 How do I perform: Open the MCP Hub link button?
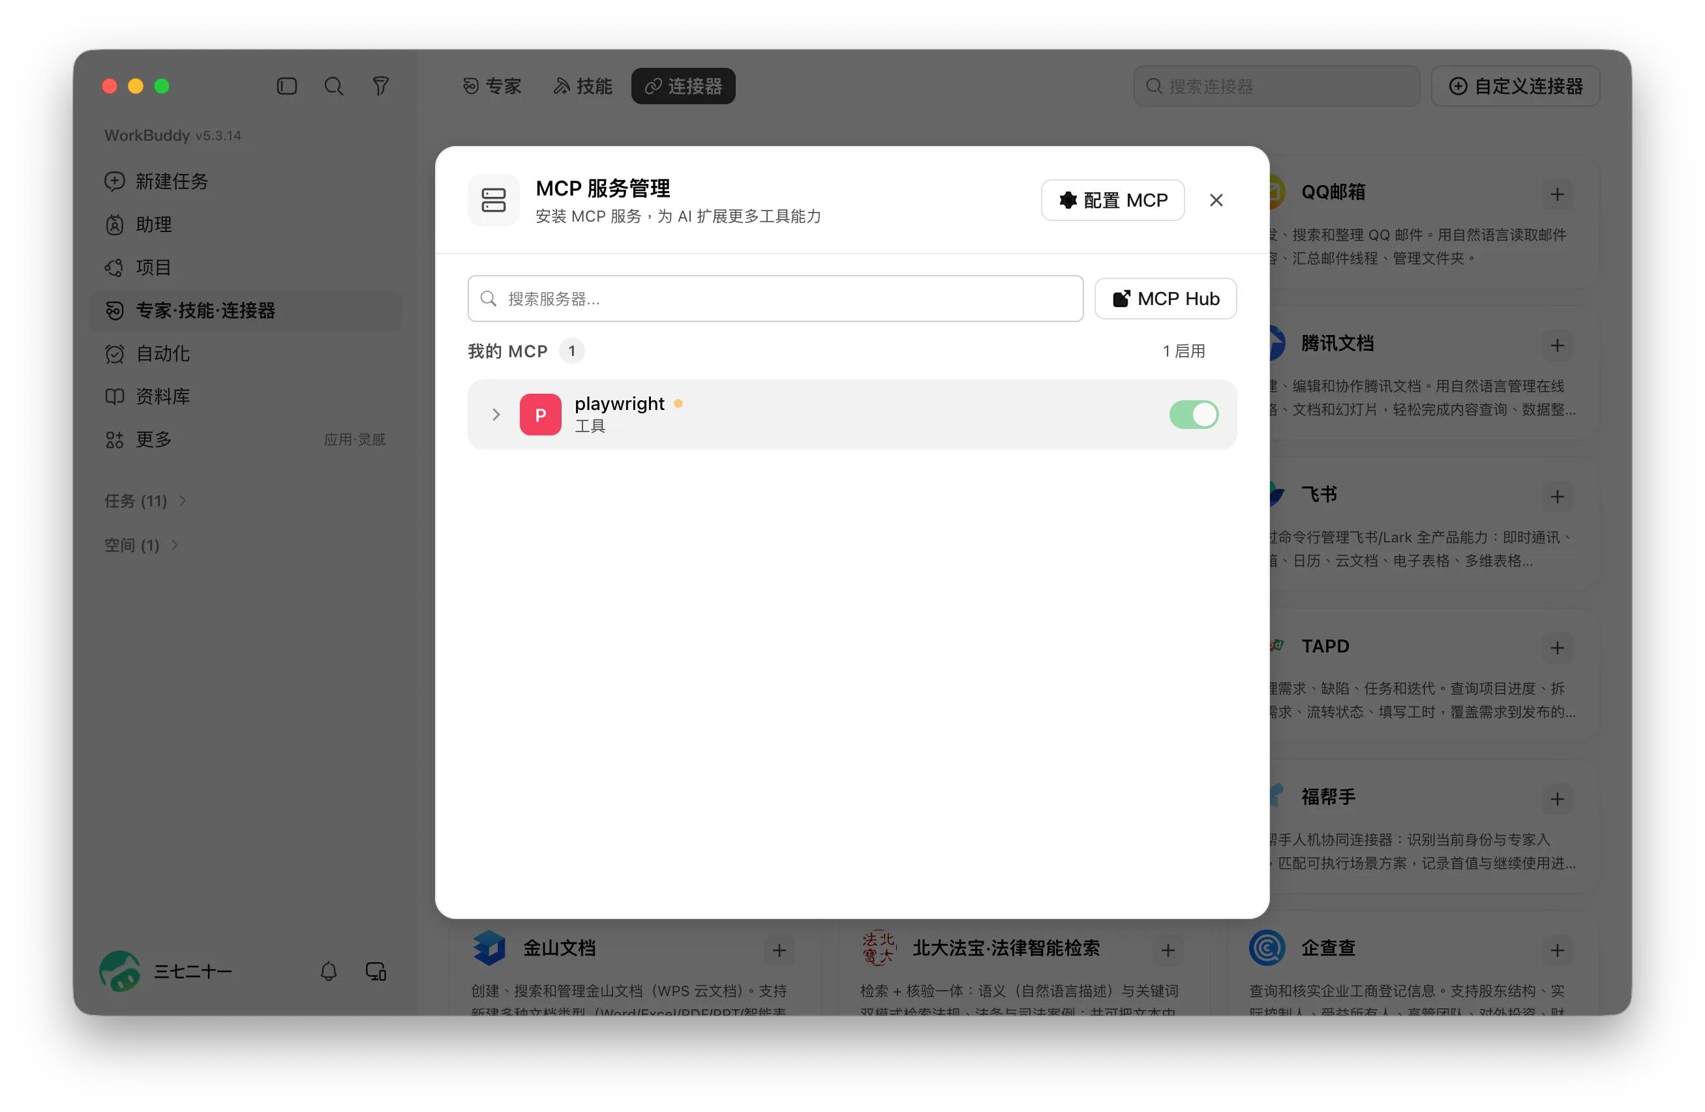[1166, 299]
